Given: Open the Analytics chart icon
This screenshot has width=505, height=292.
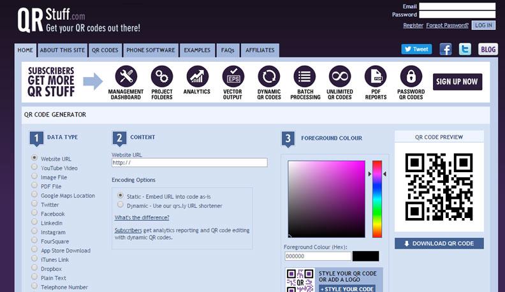Looking at the screenshot, I should (198, 77).
